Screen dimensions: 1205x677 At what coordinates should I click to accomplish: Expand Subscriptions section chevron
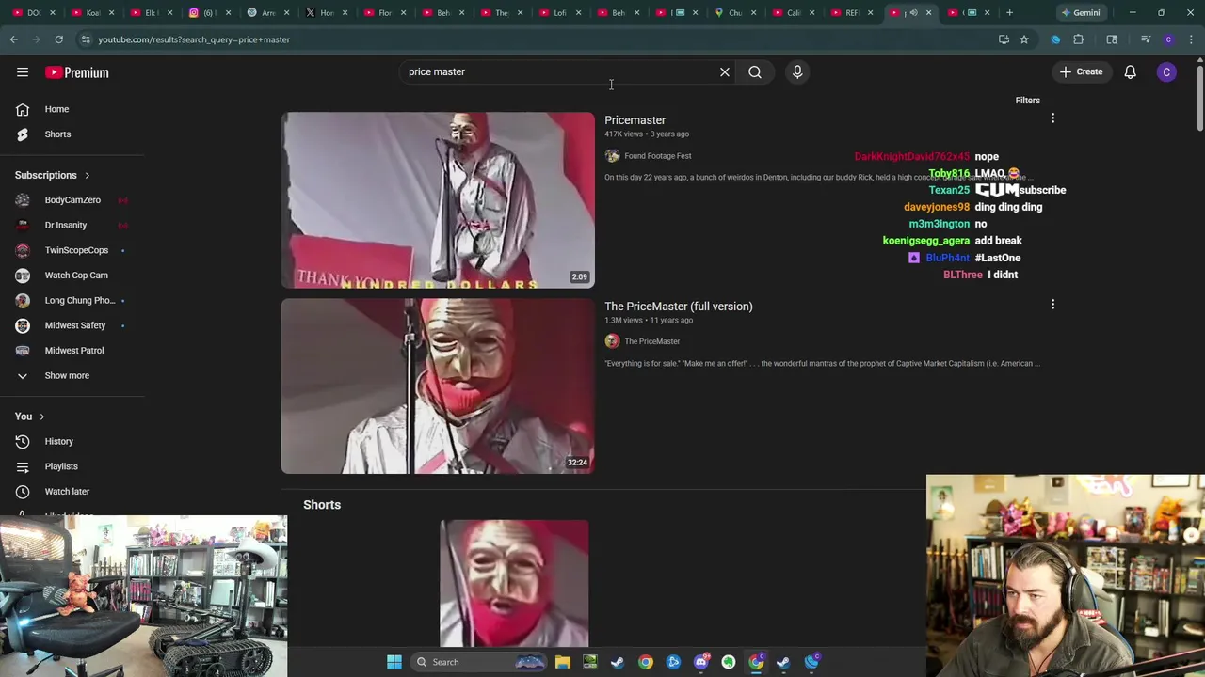(87, 176)
